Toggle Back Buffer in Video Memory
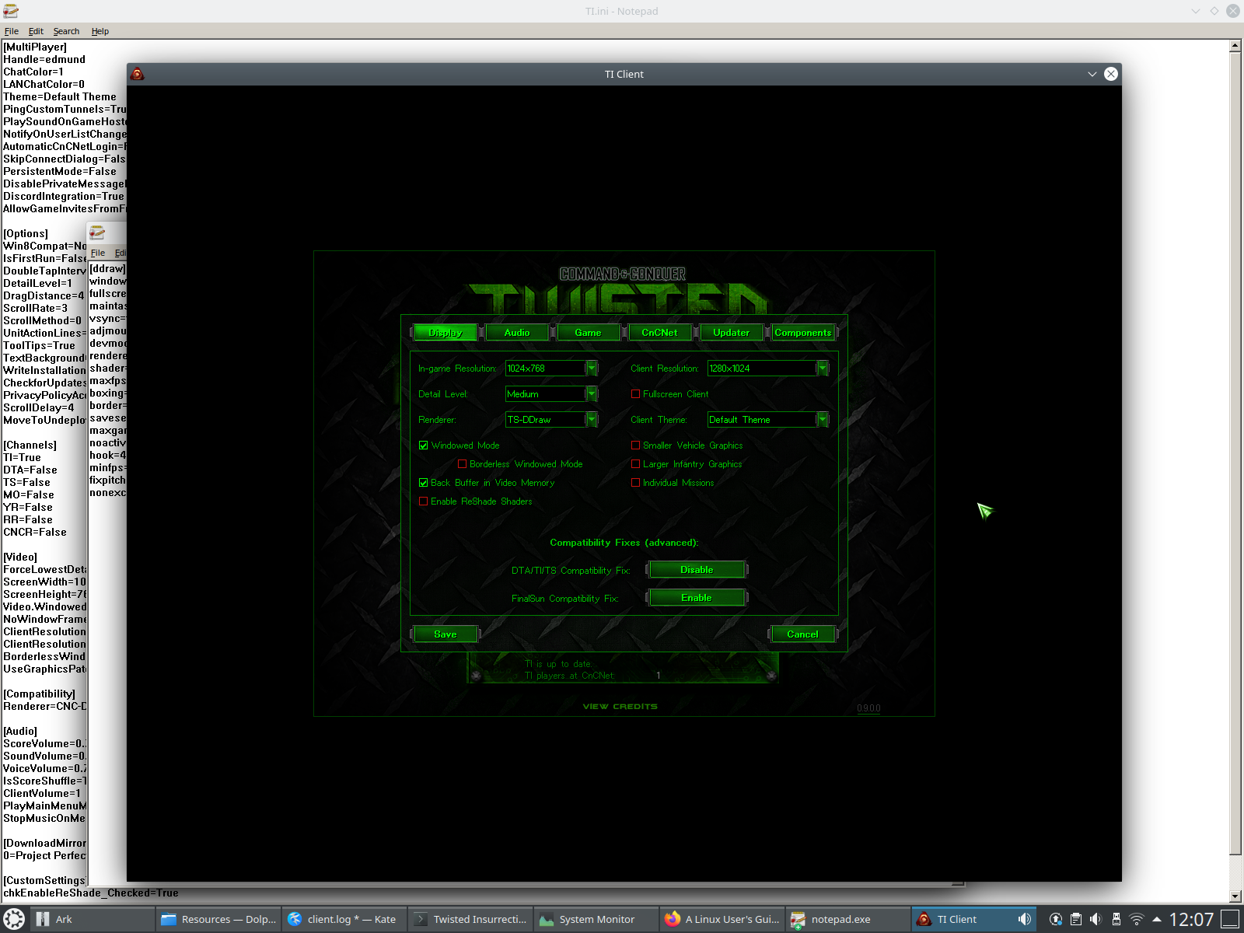 tap(424, 483)
